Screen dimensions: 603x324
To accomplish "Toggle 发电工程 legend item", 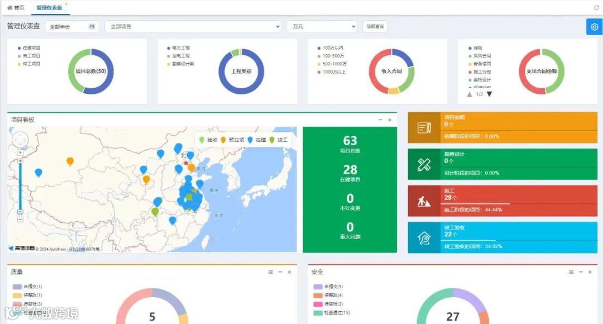I will pos(179,56).
